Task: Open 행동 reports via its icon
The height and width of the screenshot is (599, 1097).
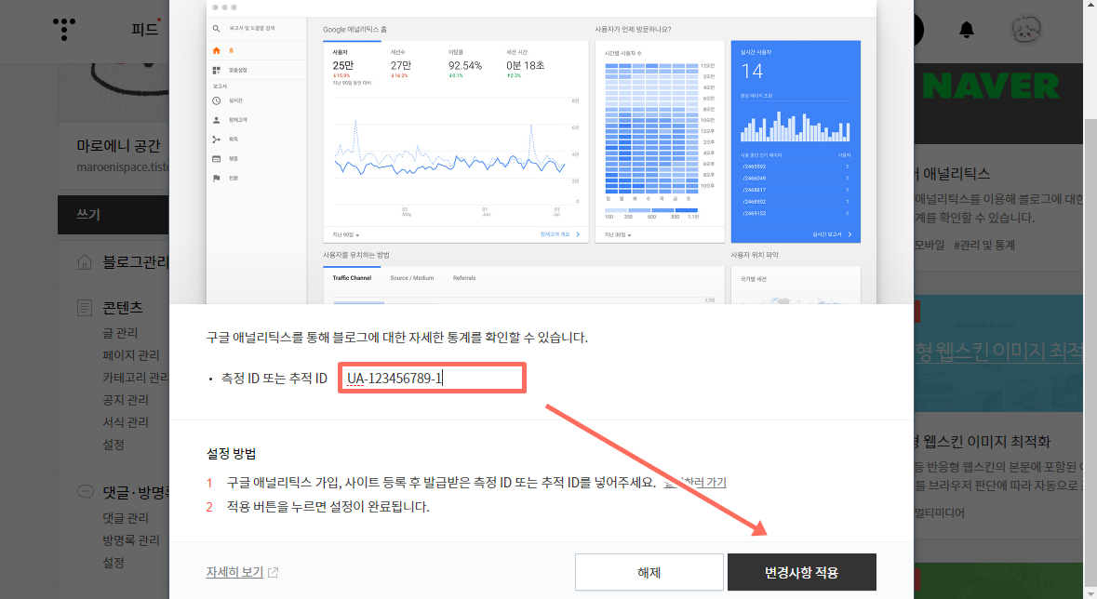Action: point(216,158)
